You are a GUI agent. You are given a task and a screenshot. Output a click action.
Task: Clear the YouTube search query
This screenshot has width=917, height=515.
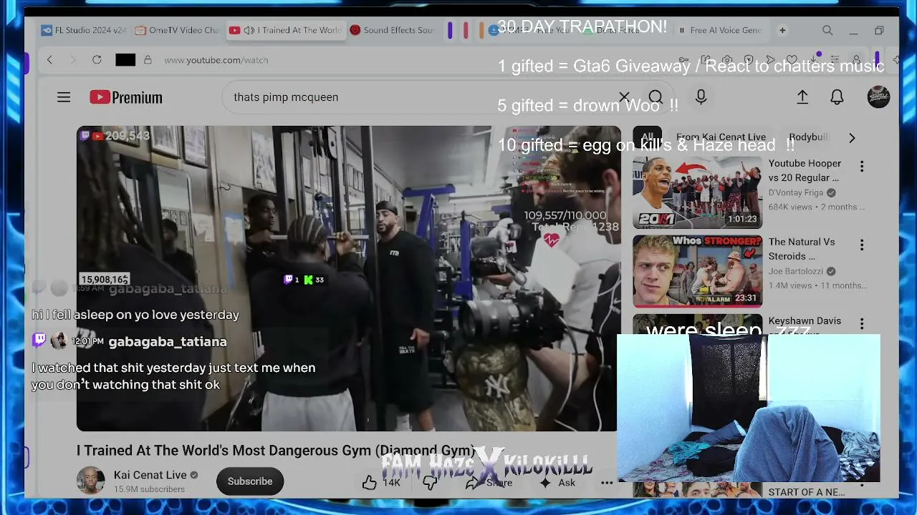[x=624, y=97]
